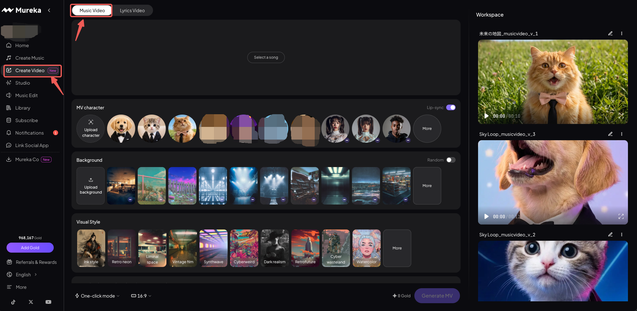Collapse the Mureka sidebar with the arrow
The height and width of the screenshot is (311, 637).
(49, 10)
